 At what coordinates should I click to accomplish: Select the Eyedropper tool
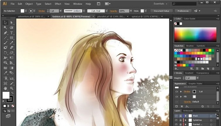5,73
